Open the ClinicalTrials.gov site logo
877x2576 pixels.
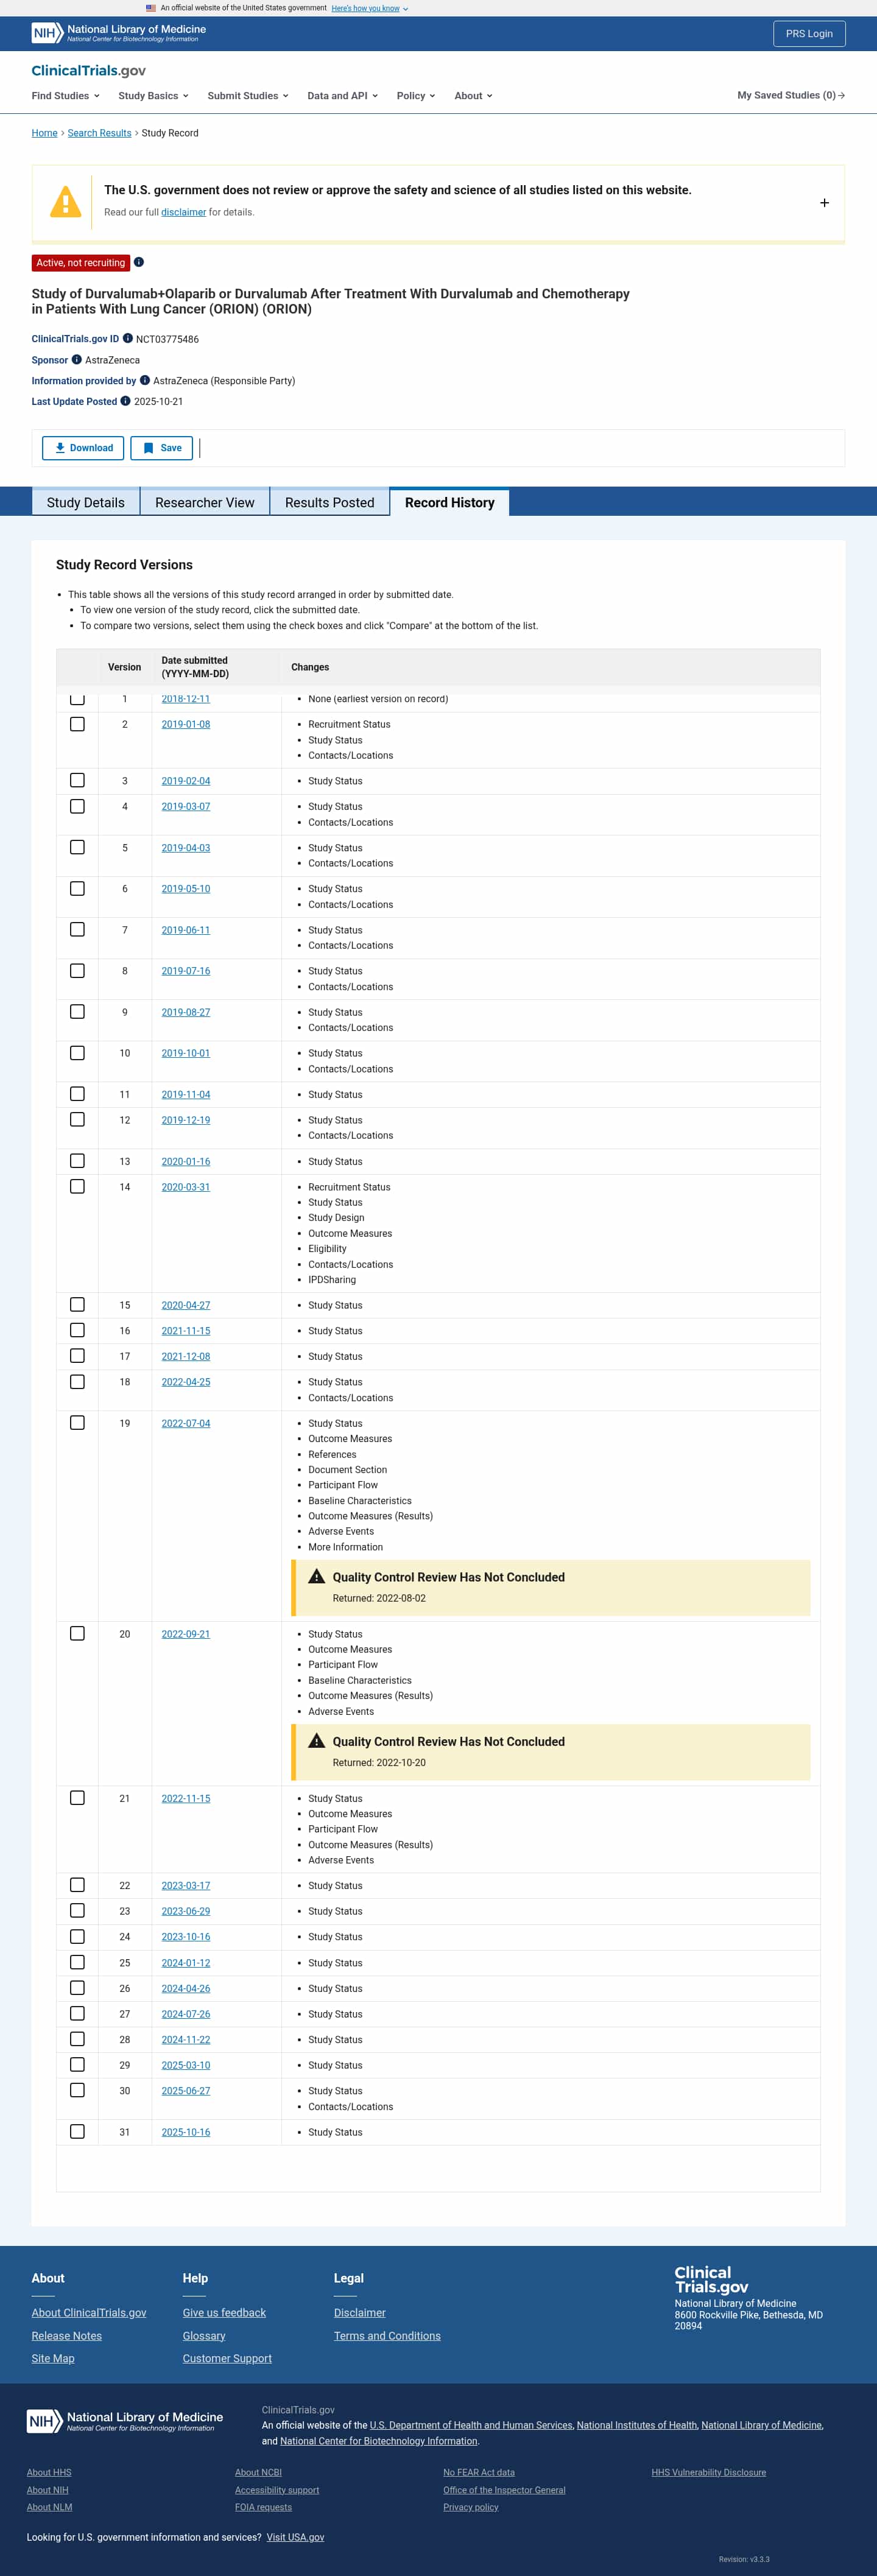[89, 70]
